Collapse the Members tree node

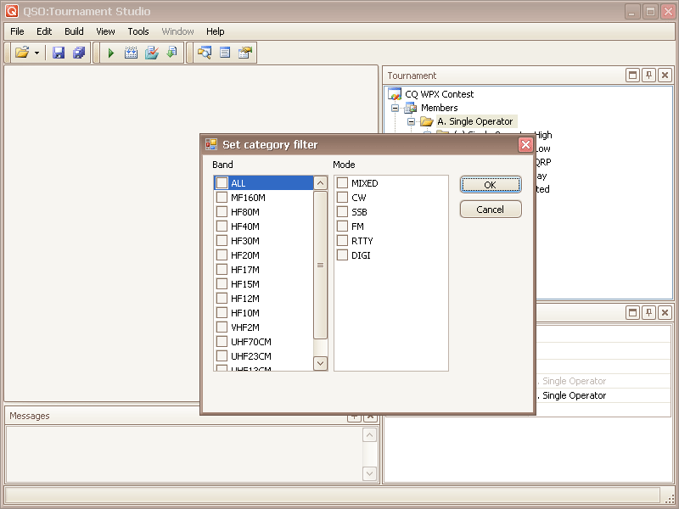(396, 108)
